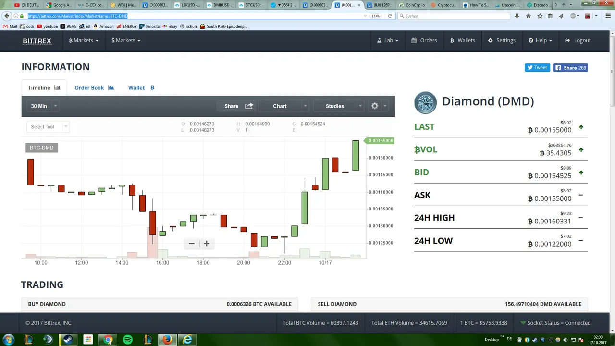Viewport: 615px width, 346px height.
Task: Open Settings from the top navigation
Action: 502,40
